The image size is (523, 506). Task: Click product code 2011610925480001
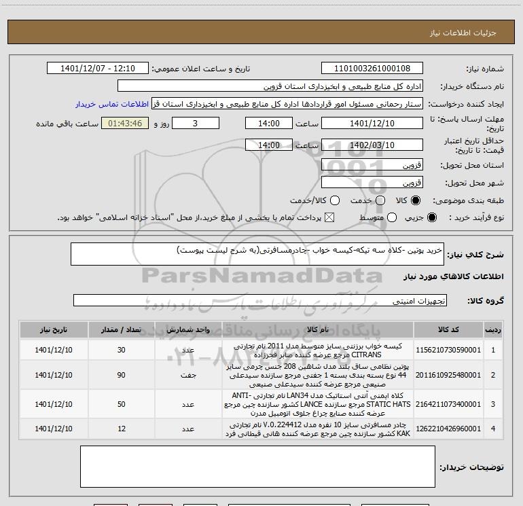448,375
